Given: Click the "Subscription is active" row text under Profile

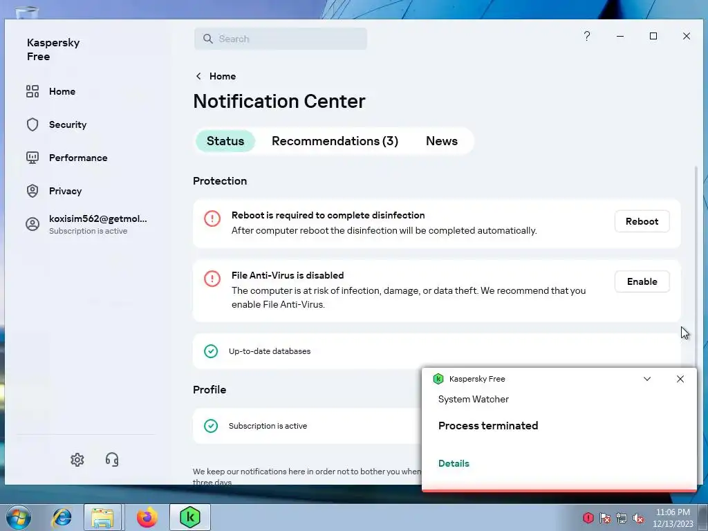Looking at the screenshot, I should (268, 426).
